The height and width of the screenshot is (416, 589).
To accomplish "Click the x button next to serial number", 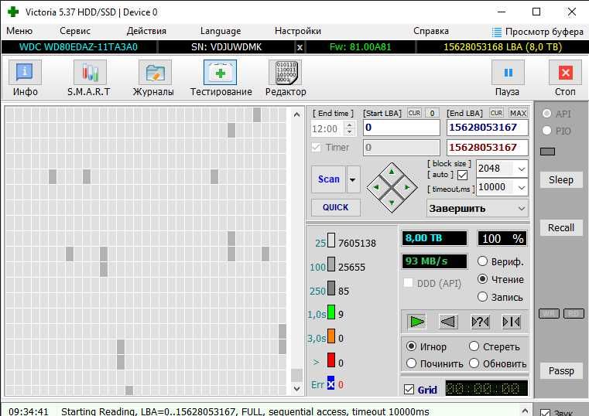I will [300, 47].
